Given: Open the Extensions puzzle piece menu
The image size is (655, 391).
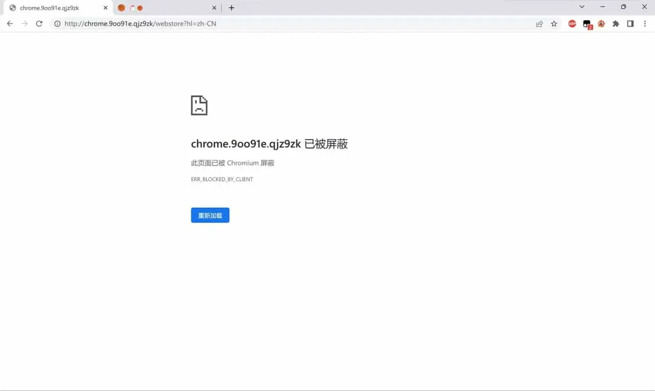Looking at the screenshot, I should [x=616, y=24].
